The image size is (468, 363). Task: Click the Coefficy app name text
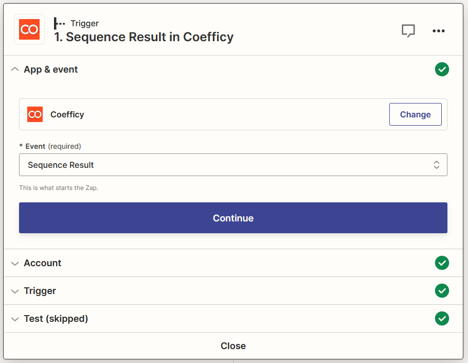click(x=67, y=114)
